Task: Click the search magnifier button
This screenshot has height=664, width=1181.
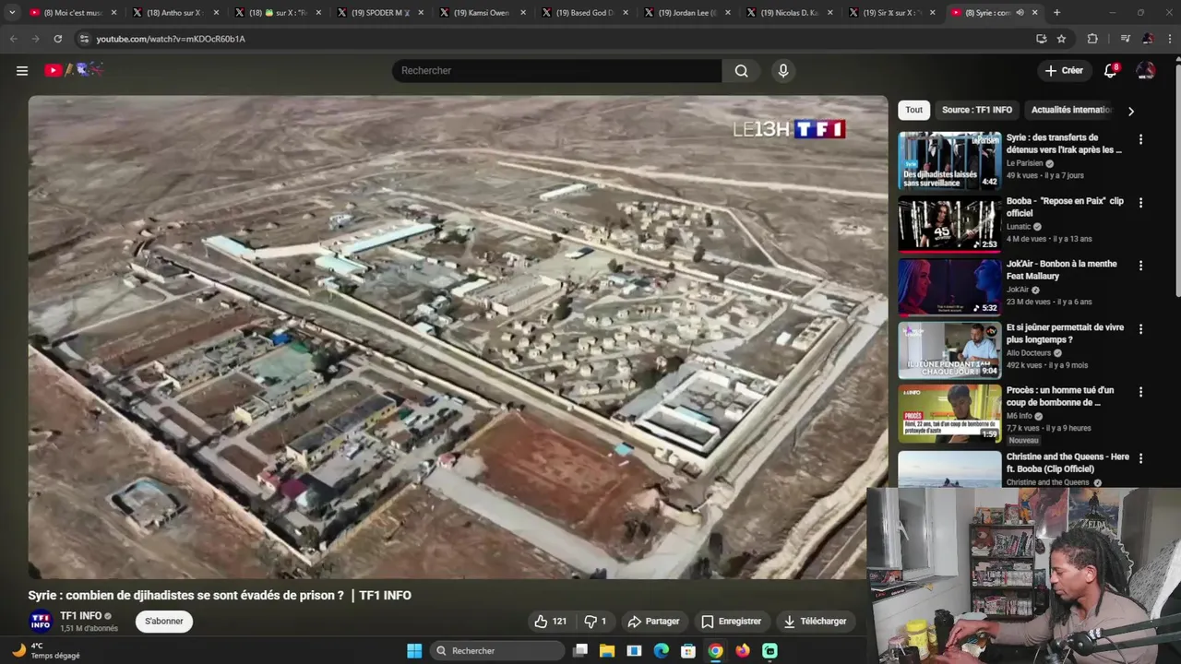Action: coord(741,71)
